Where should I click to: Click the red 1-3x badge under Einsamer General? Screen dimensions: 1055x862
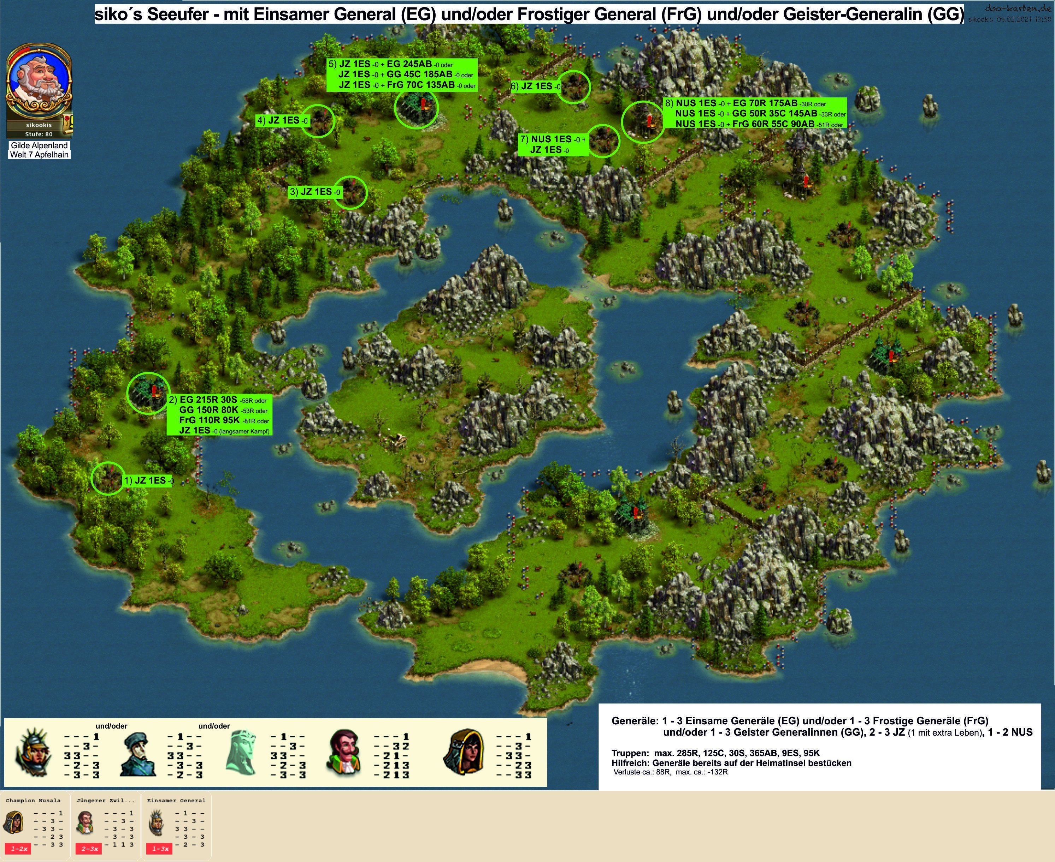[x=160, y=849]
